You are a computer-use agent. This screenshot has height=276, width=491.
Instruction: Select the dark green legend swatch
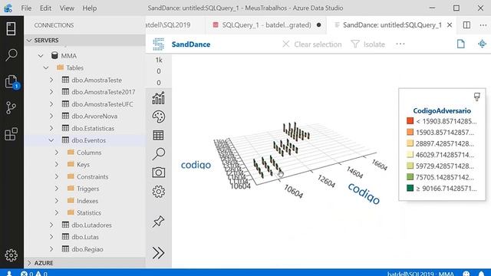(x=410, y=188)
